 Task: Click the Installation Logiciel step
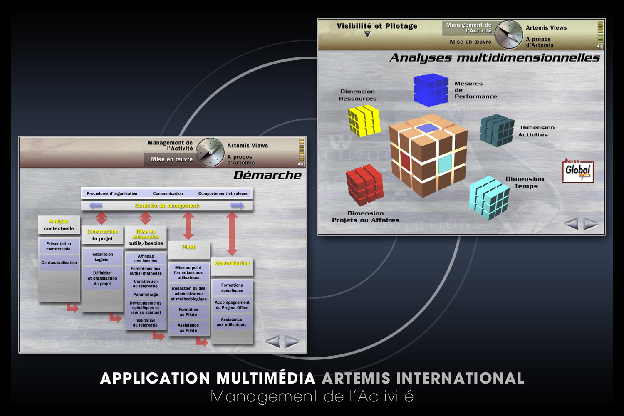(x=102, y=257)
